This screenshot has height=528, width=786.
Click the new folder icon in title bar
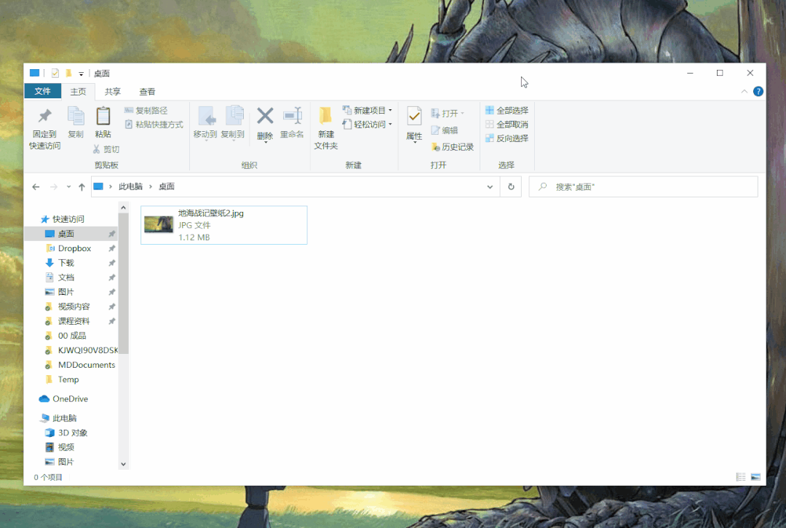point(68,74)
